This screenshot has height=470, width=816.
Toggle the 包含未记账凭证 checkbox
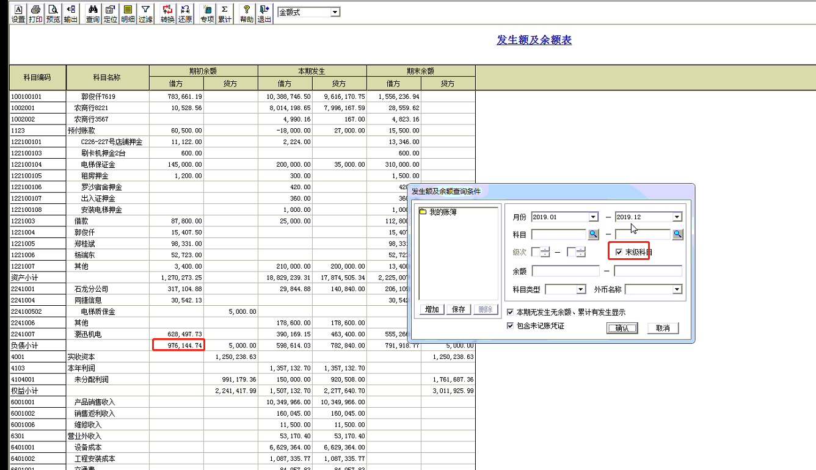pos(511,326)
